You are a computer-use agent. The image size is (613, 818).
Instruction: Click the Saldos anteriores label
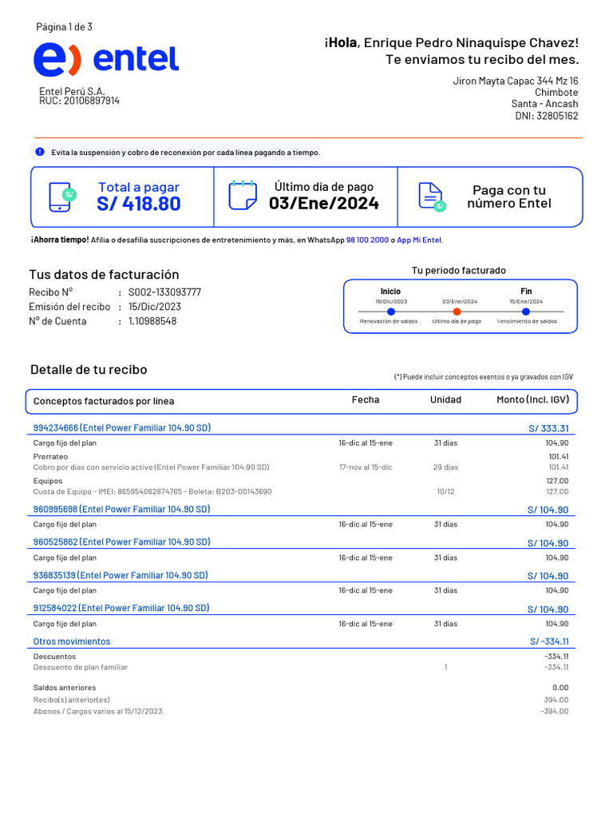click(x=65, y=688)
